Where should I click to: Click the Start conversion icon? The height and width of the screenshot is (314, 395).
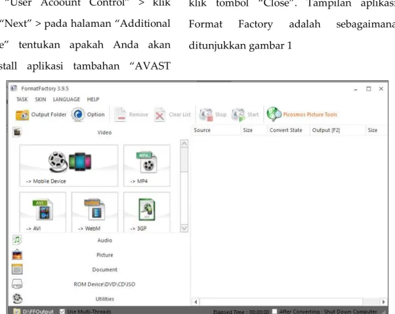tap(238, 115)
